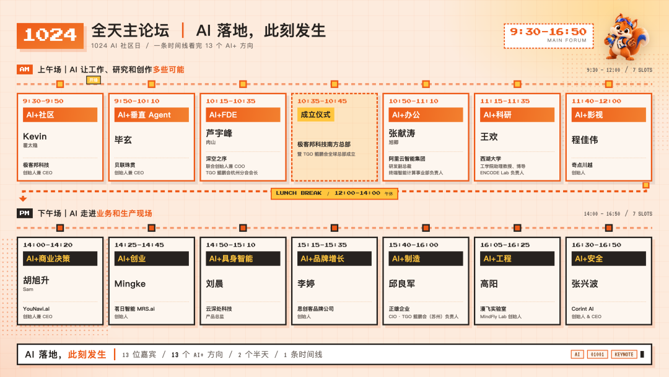Click the orange 1024 logo badge
The height and width of the screenshot is (377, 669).
click(x=50, y=35)
